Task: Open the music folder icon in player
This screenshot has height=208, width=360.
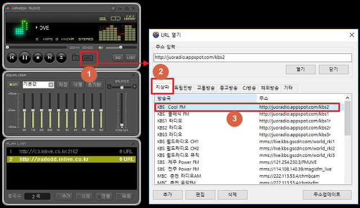Action: pos(75,57)
